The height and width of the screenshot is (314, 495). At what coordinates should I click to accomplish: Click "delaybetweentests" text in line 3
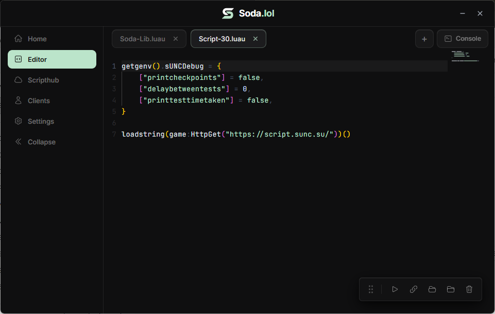click(184, 89)
